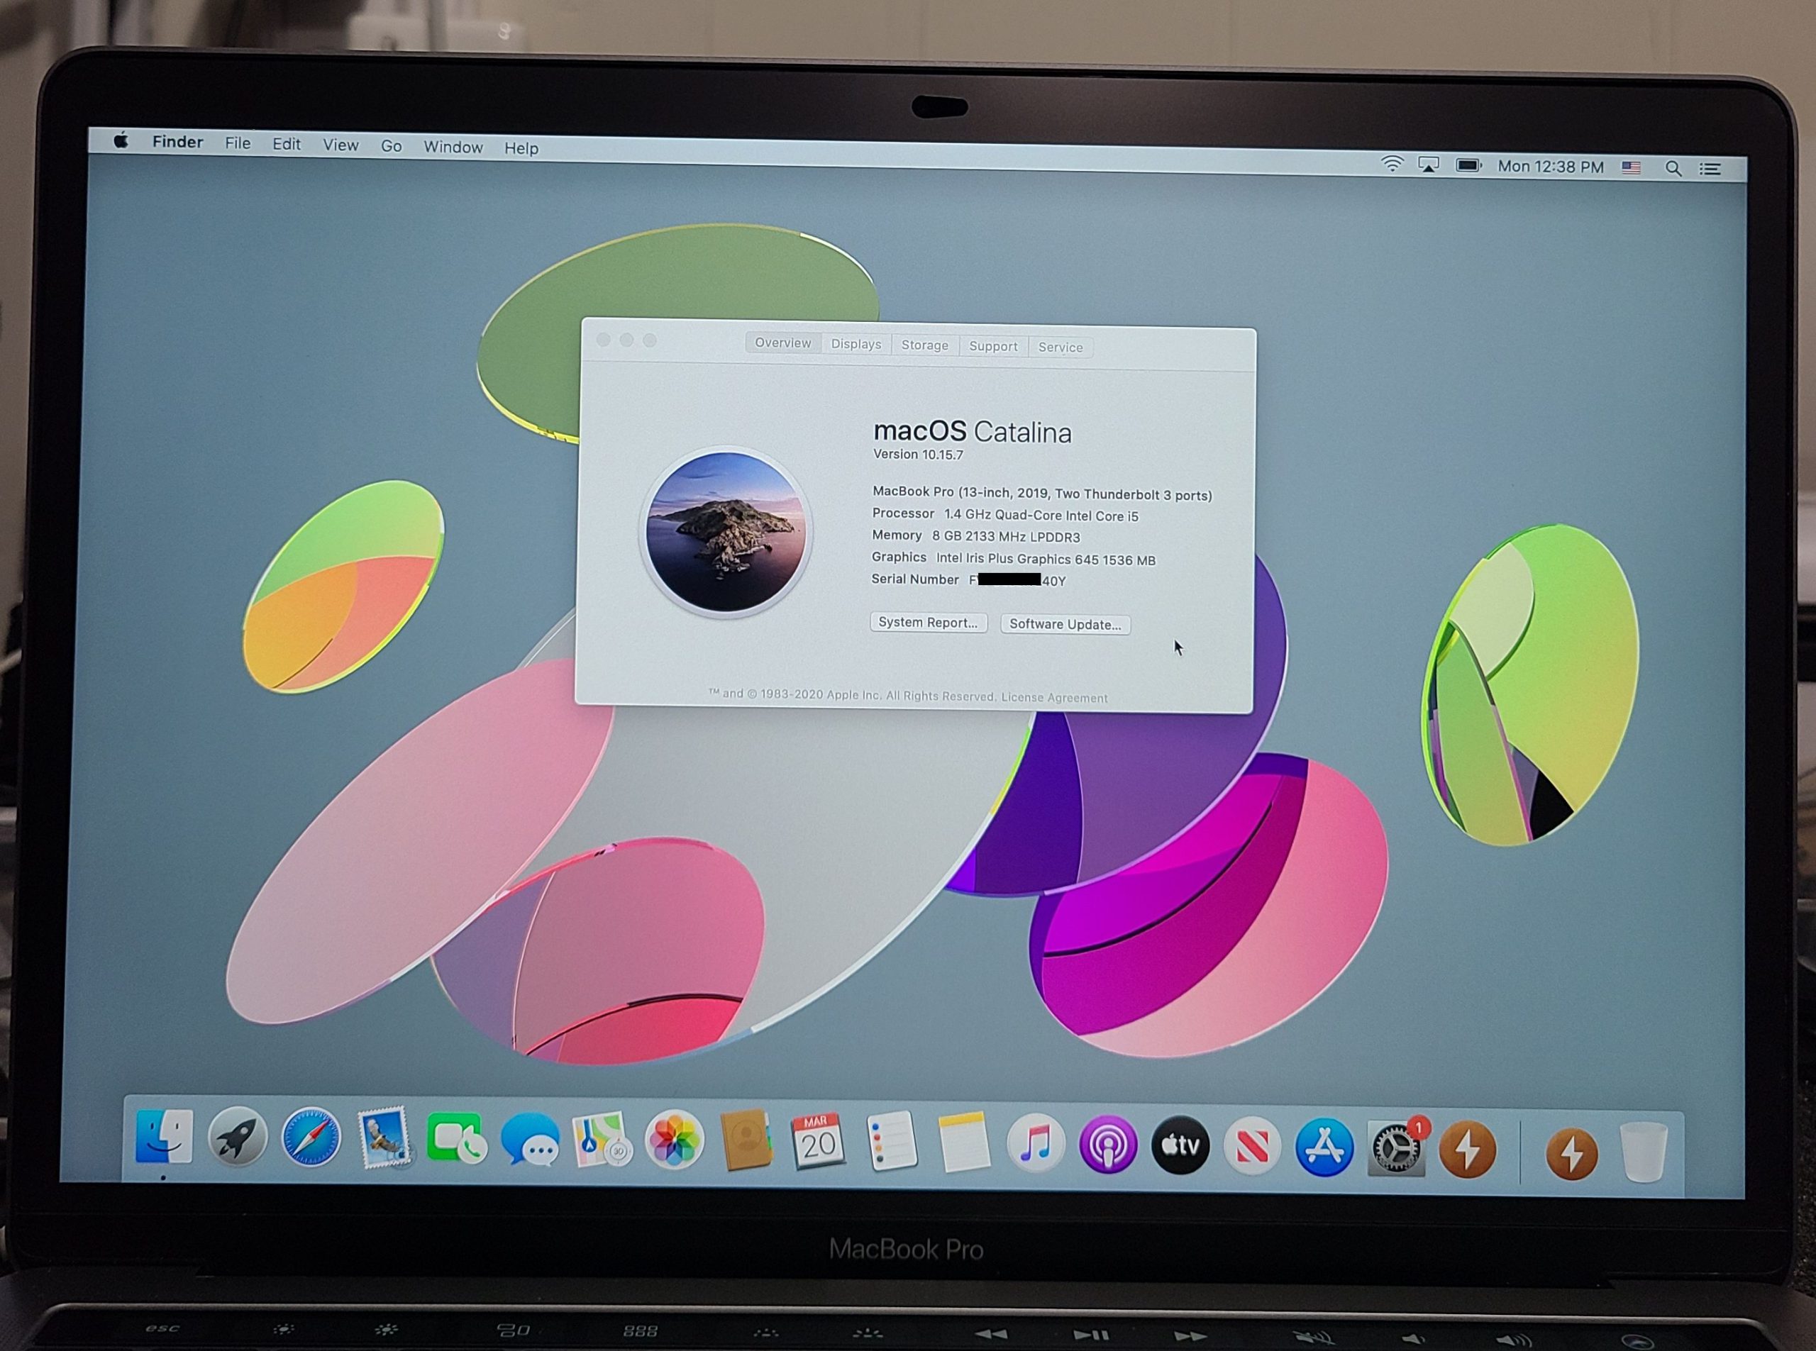Open the License Agreement link
This screenshot has width=1816, height=1351.
click(1053, 698)
